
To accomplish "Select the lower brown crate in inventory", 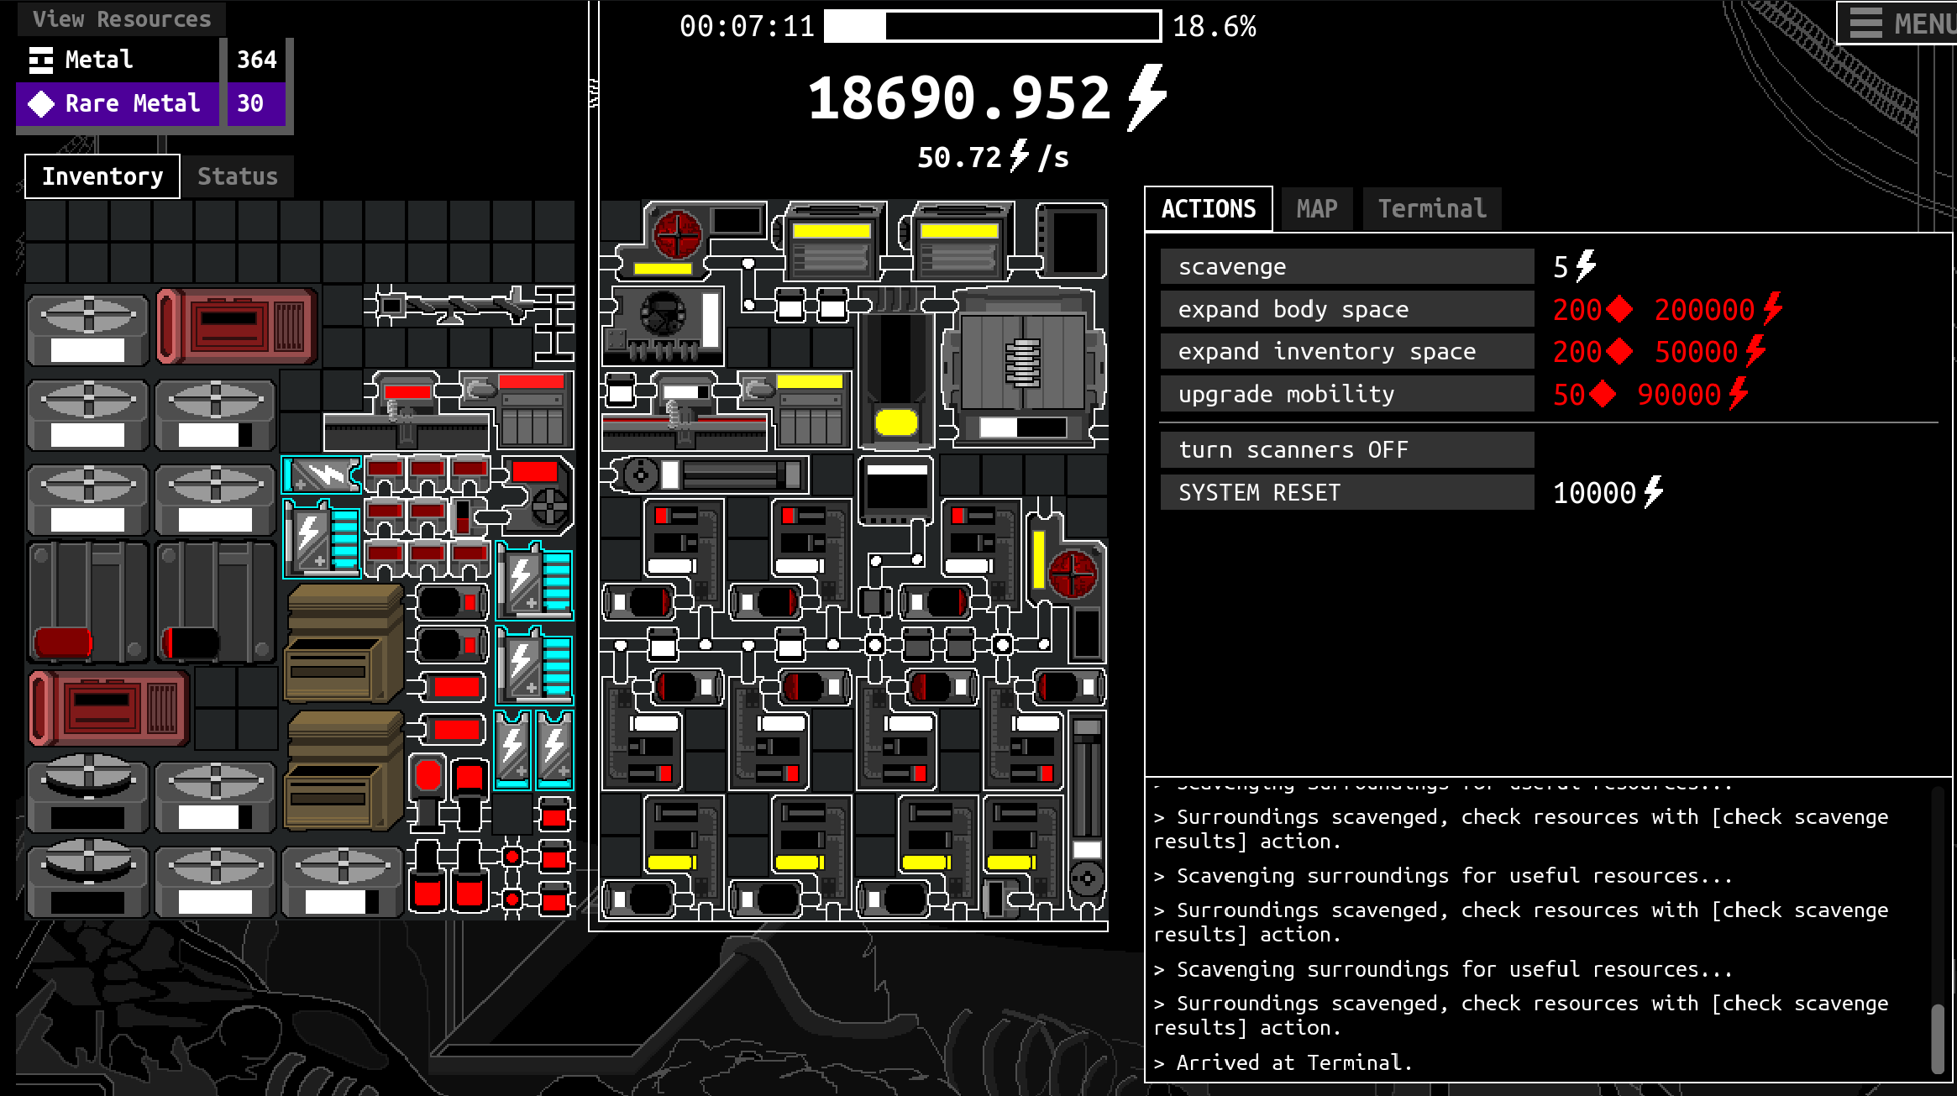I will (x=344, y=770).
